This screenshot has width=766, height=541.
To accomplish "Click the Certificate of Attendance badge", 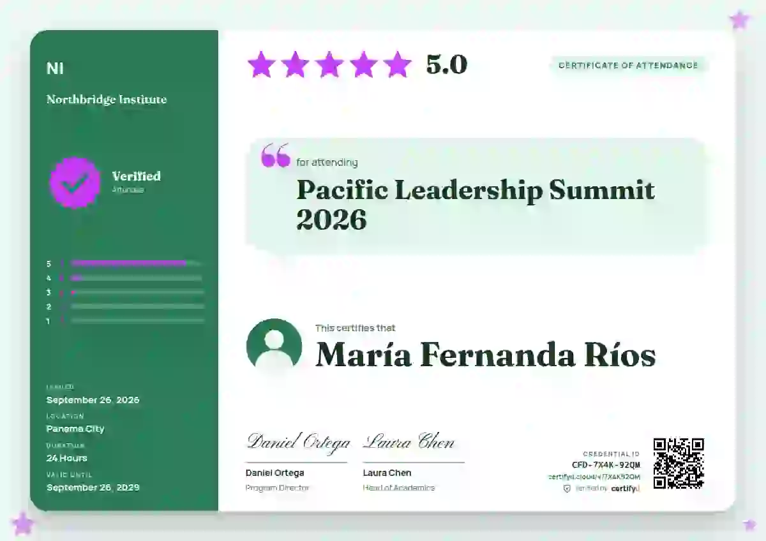I will coord(629,65).
